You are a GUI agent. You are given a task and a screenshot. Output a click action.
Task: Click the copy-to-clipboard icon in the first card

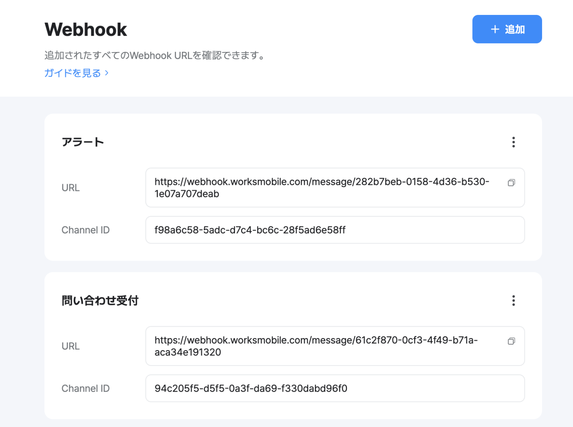tap(511, 183)
